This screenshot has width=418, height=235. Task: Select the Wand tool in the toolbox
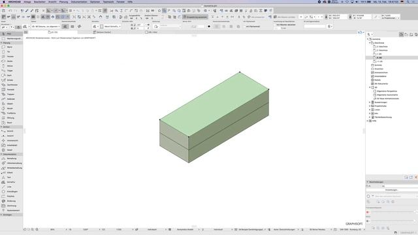[x=11, y=47]
